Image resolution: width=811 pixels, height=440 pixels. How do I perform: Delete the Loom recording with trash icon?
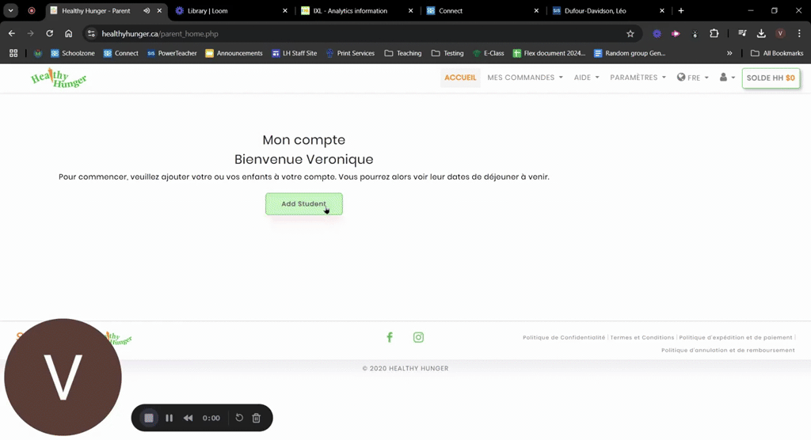click(x=256, y=418)
